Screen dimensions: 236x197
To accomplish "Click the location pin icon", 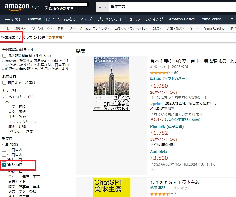I will click(46, 8).
